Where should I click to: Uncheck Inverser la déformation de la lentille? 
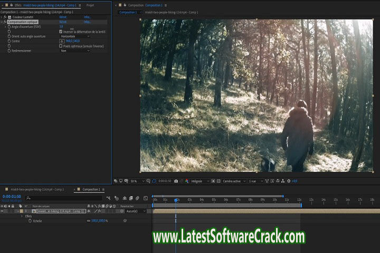pyautogui.click(x=61, y=32)
